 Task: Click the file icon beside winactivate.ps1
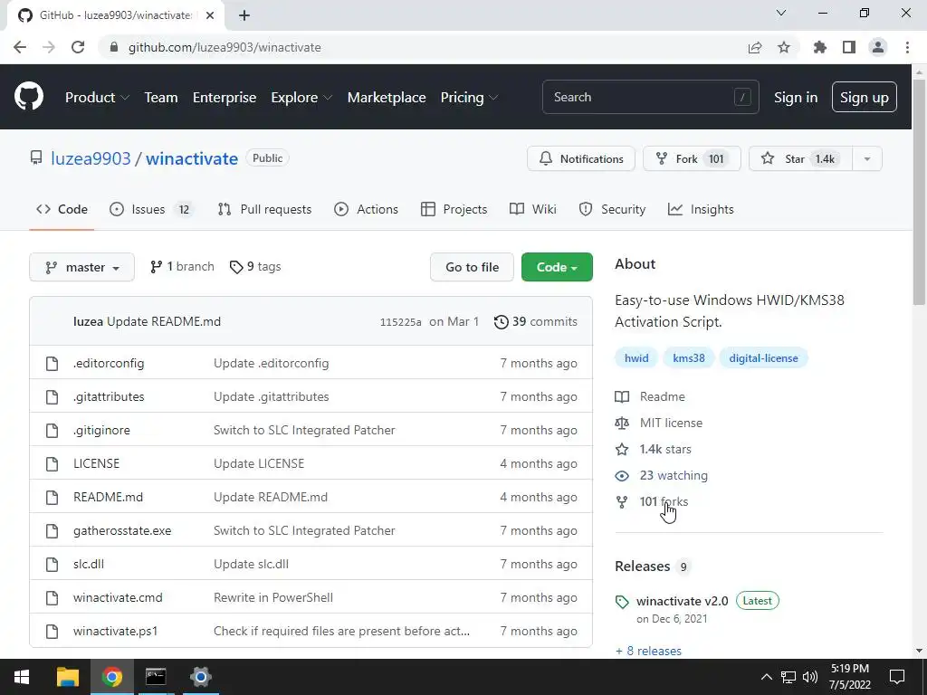tap(52, 631)
